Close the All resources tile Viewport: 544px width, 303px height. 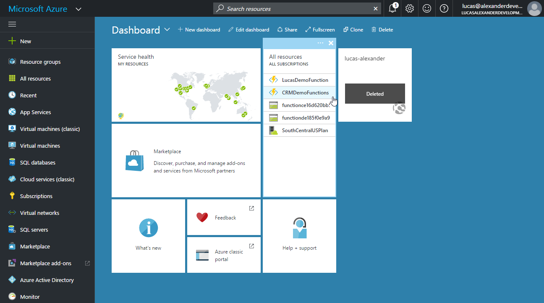tap(331, 43)
